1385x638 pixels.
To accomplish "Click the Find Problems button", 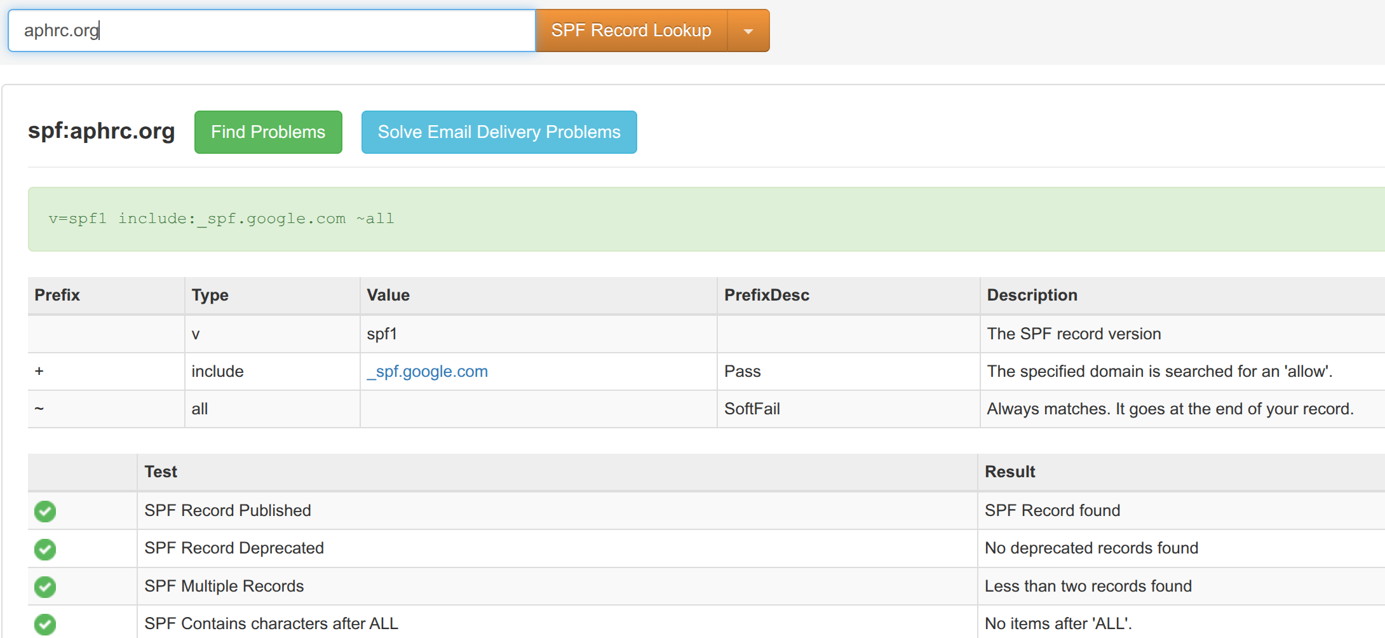I will click(268, 132).
